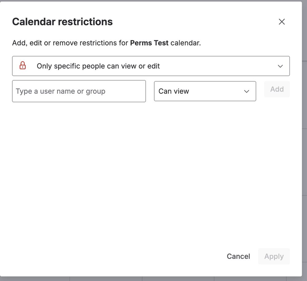Image resolution: width=307 pixels, height=281 pixels.
Task: Select the 'Only specific people can view or edit' text
Action: click(98, 66)
